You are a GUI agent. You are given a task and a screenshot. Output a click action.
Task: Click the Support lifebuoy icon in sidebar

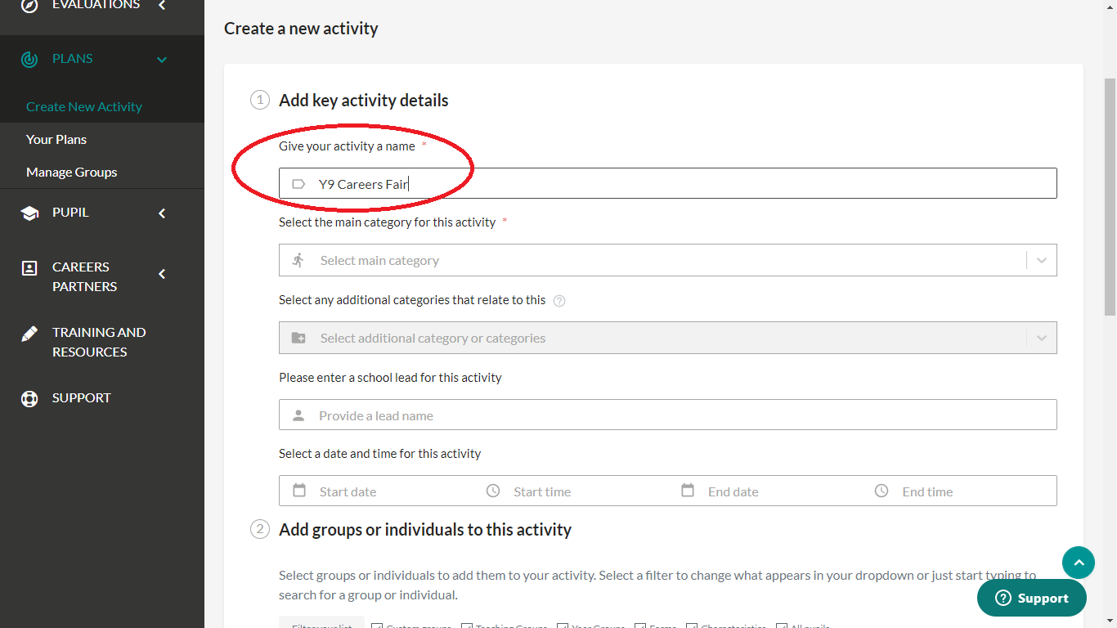(29, 398)
